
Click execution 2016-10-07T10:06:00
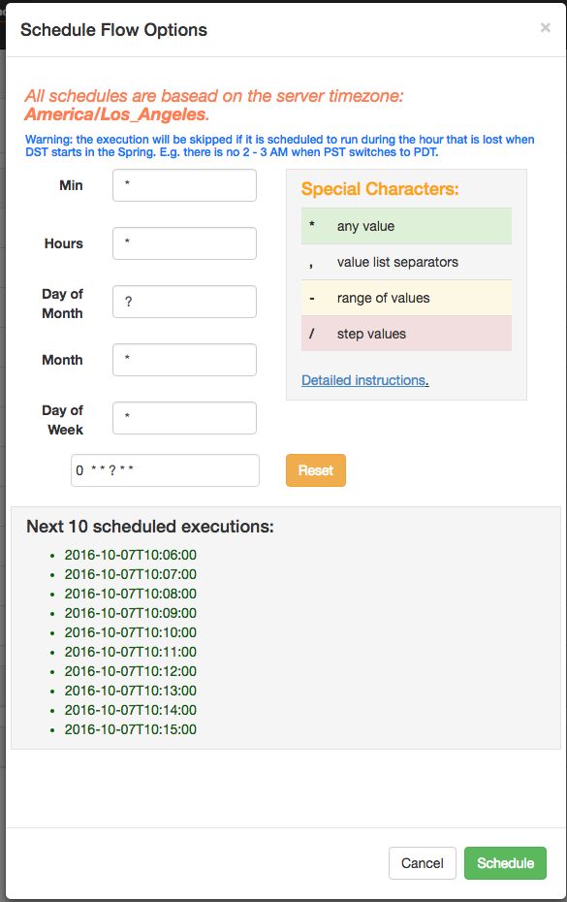pos(131,555)
